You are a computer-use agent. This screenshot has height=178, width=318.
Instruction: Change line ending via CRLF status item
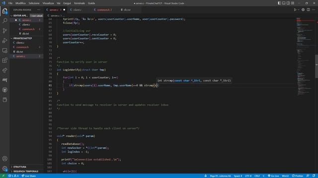coord(257,176)
